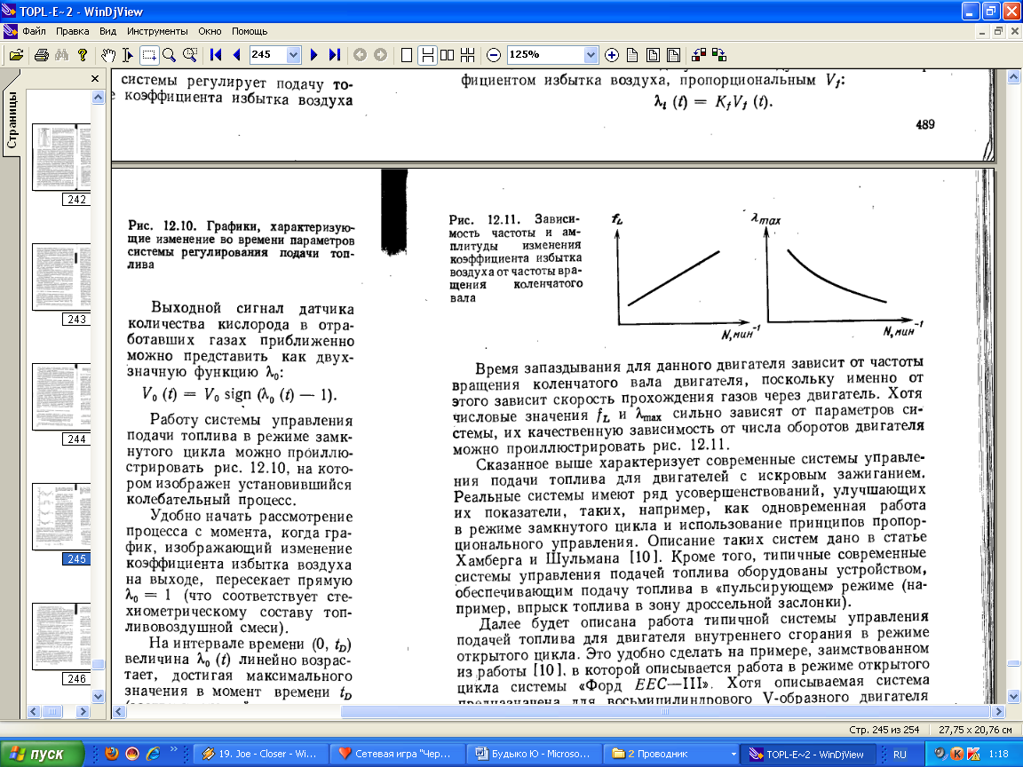Viewport: 1023px width, 767px height.
Task: Switch to continuous facing pages layout
Action: (x=467, y=55)
